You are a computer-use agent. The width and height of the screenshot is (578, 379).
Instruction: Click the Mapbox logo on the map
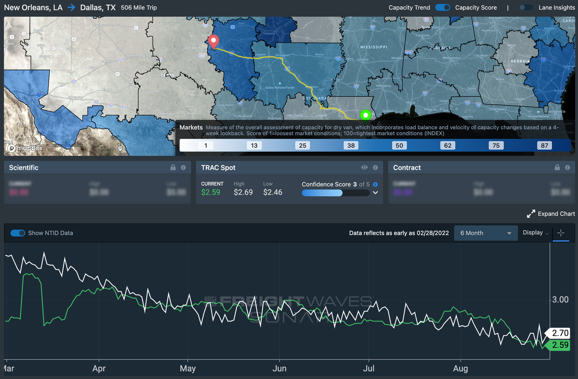click(25, 148)
